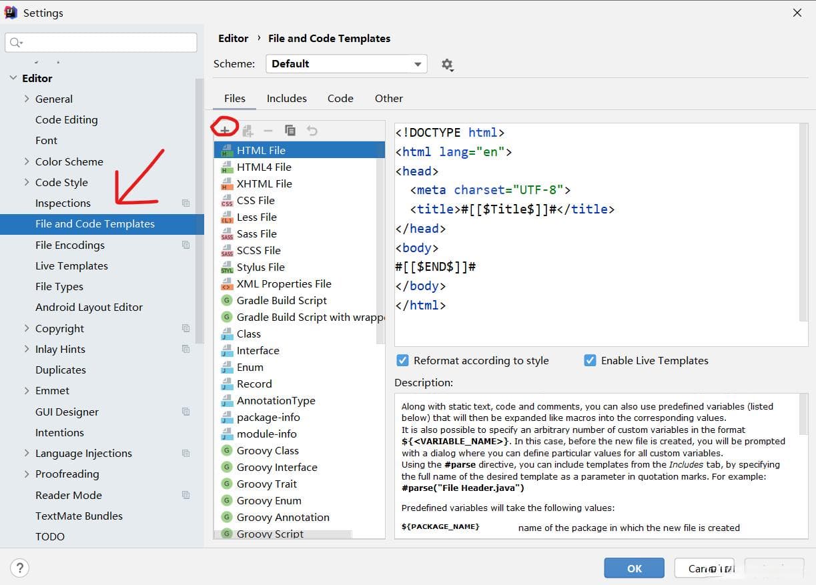Click the template code editor area
Image resolution: width=816 pixels, height=585 pixels.
596,233
